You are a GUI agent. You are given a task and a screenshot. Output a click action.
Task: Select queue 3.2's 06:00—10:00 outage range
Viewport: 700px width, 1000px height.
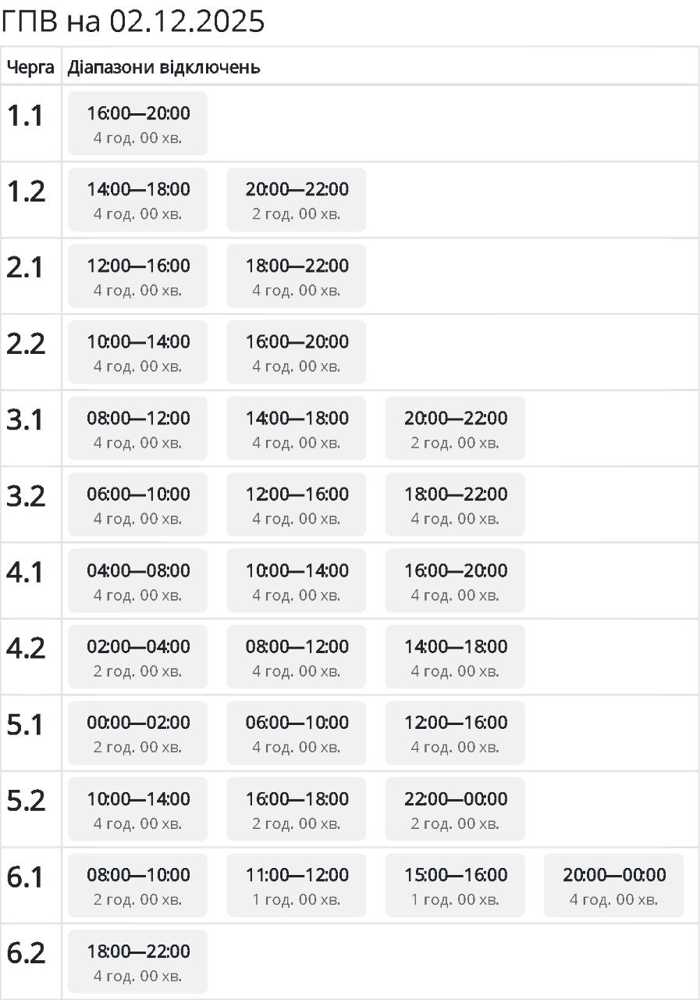[x=137, y=505]
